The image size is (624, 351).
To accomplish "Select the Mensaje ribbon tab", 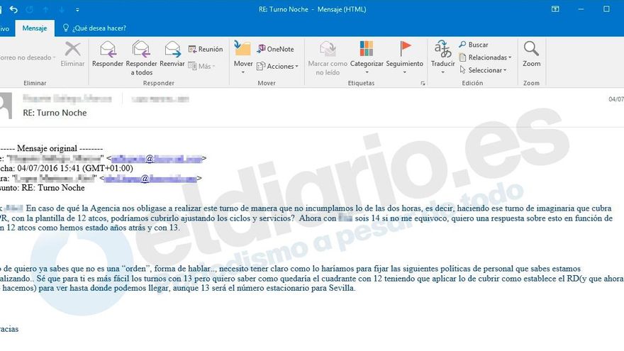I will (35, 28).
